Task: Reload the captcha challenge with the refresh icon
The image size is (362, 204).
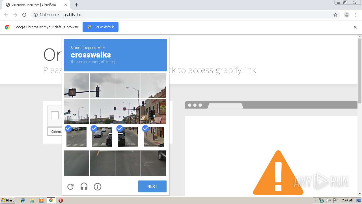Action: pos(70,186)
